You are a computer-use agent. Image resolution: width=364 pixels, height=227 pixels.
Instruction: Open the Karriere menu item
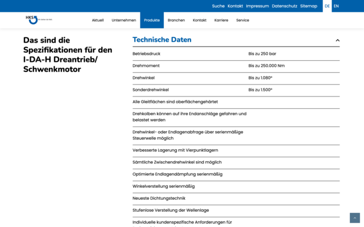[x=221, y=20]
